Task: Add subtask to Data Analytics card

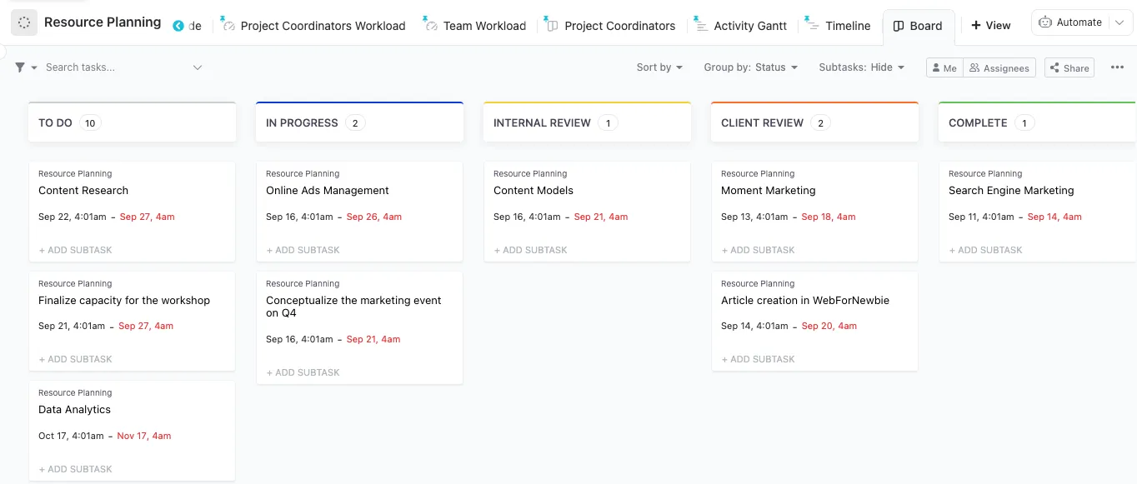Action: click(x=75, y=469)
